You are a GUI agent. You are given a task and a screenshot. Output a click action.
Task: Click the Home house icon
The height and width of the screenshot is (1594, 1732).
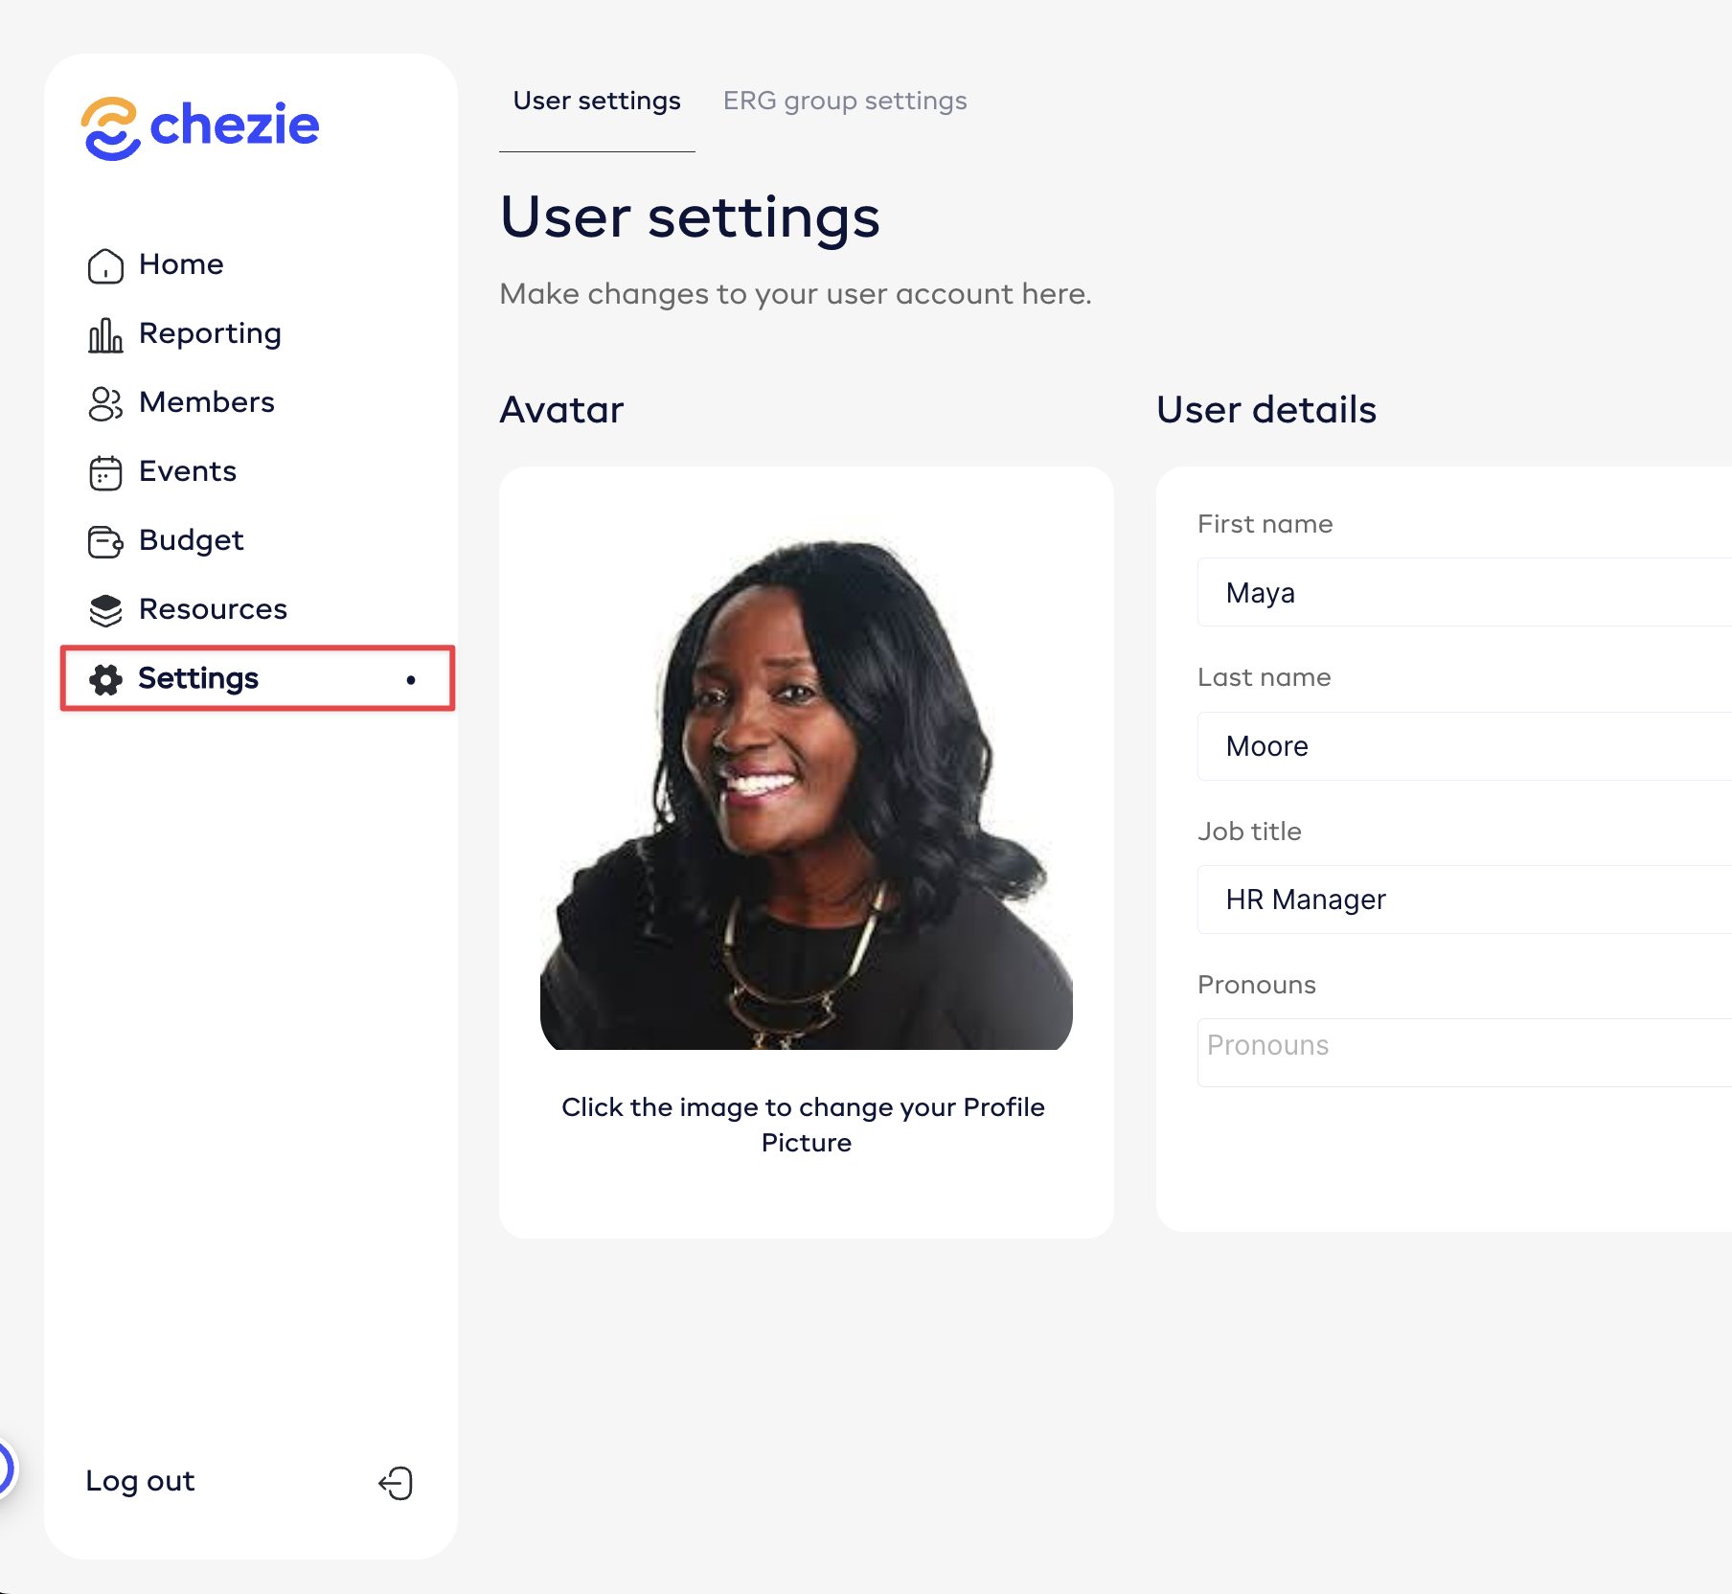[x=105, y=265]
